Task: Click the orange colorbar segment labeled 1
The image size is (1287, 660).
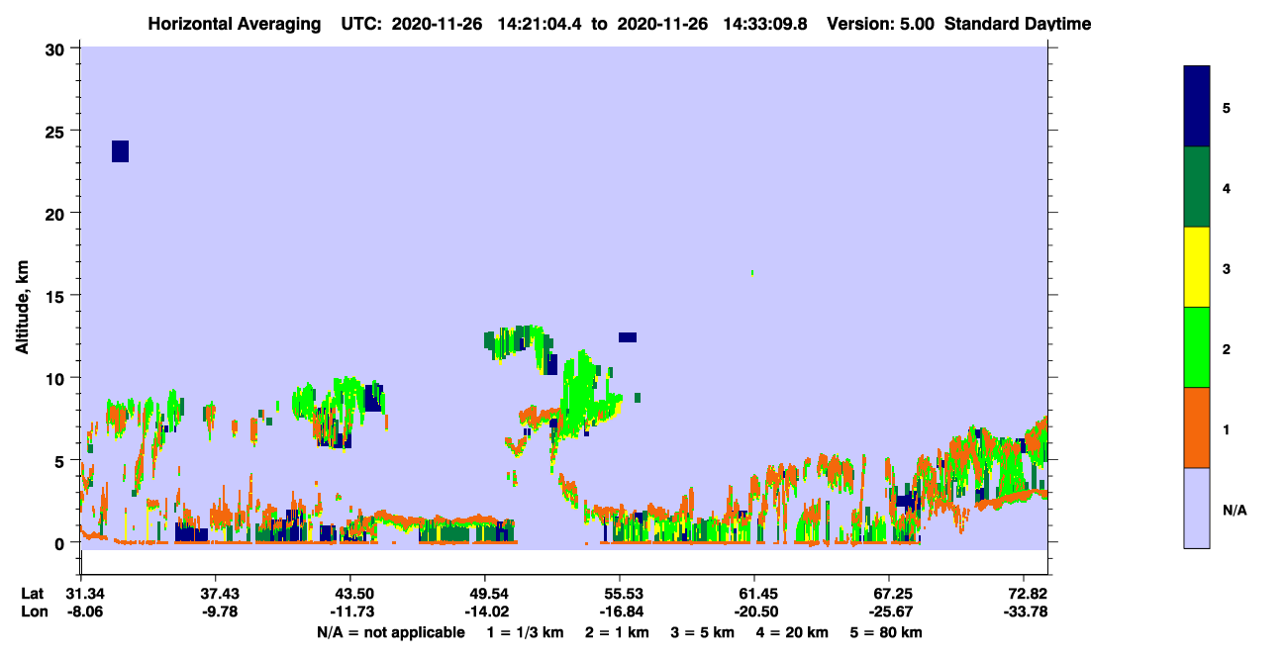Action: coord(1197,427)
